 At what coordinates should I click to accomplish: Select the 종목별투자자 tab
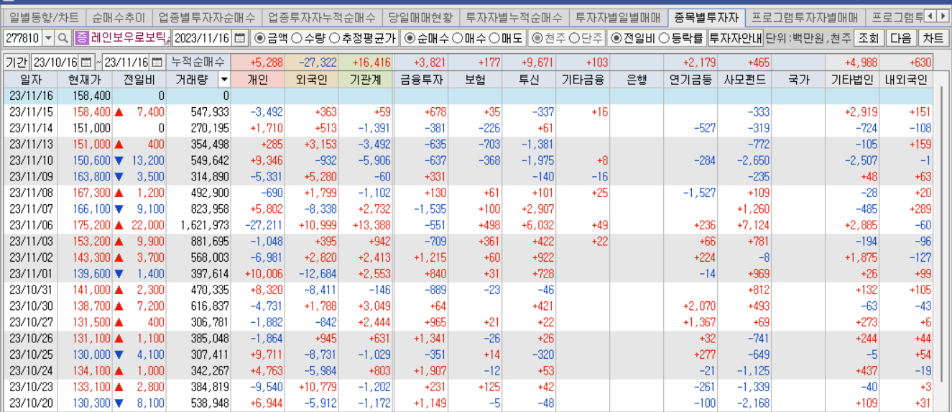tap(706, 17)
